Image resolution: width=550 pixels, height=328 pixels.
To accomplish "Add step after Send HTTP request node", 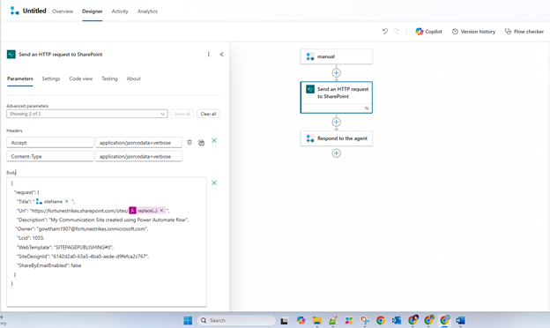I will (336, 122).
